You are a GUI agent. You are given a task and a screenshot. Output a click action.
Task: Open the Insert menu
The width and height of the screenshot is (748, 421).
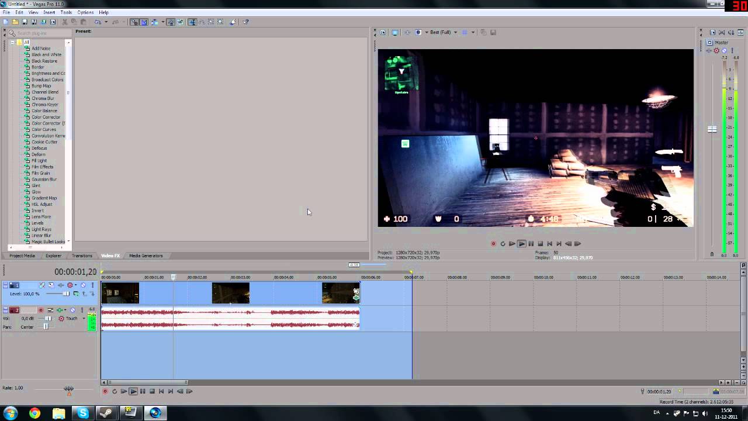point(49,12)
